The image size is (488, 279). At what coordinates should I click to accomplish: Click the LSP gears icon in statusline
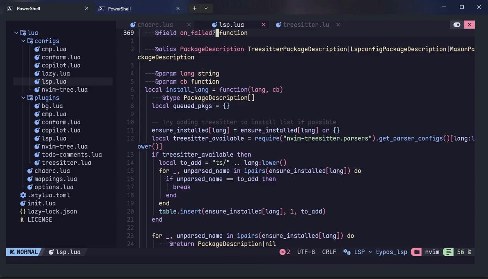pyautogui.click(x=347, y=252)
